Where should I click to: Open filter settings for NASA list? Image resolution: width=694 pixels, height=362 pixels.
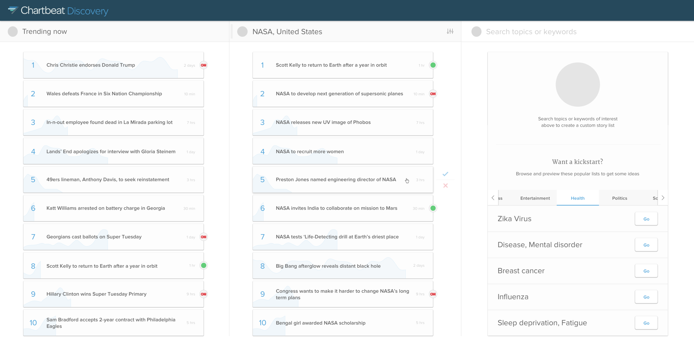450,32
